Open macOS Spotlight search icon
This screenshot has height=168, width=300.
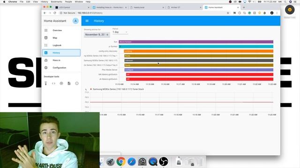click(x=285, y=2)
